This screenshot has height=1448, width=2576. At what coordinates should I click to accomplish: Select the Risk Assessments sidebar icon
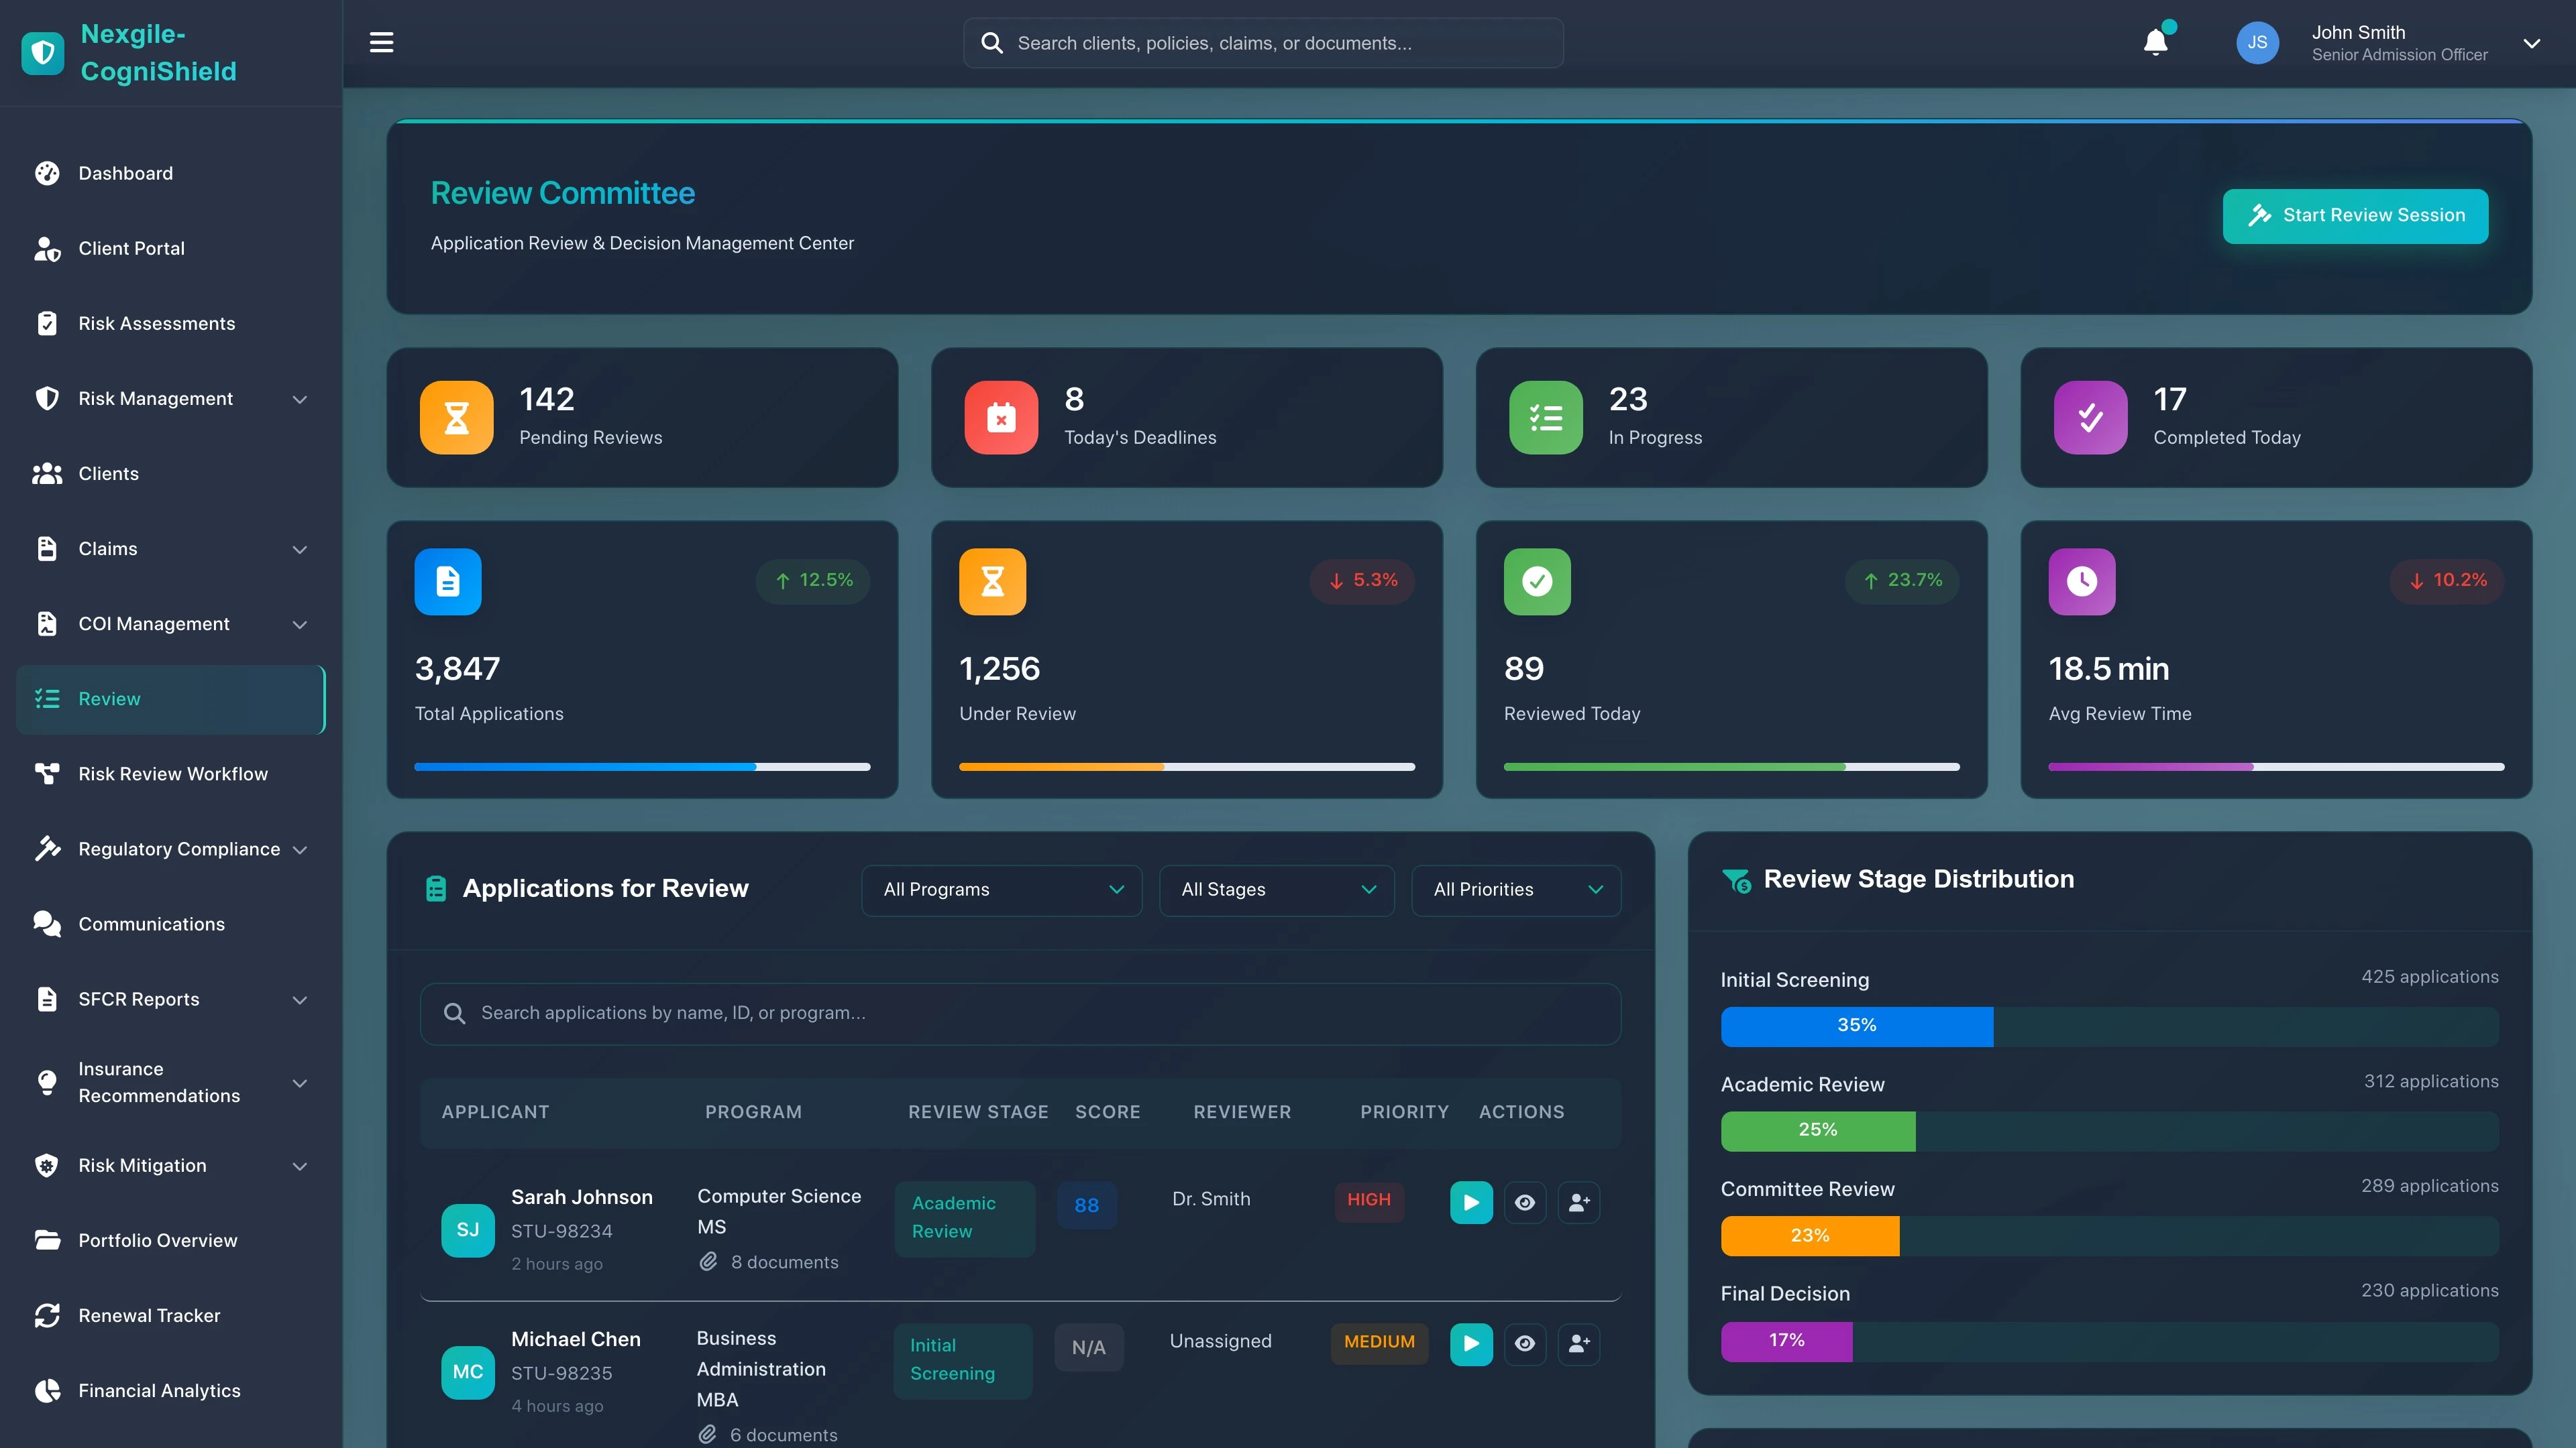pyautogui.click(x=47, y=322)
